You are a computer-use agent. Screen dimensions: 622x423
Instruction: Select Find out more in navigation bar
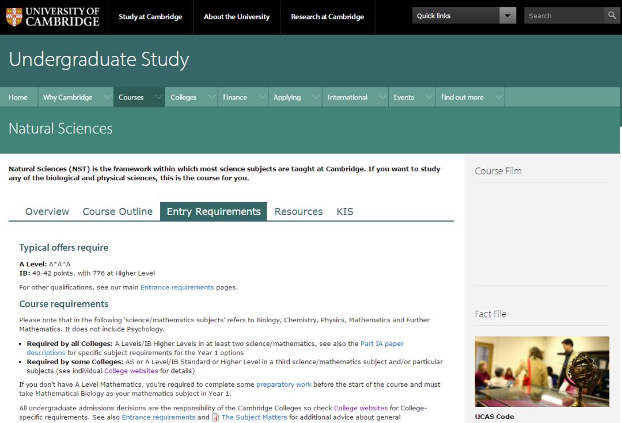tap(462, 97)
